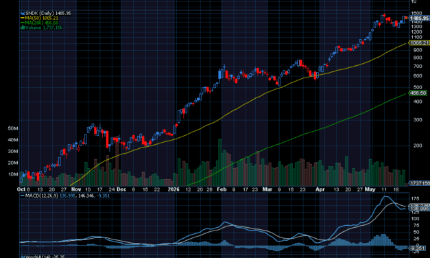Click the Dec date axis label
The image size is (430, 258).
coord(121,189)
